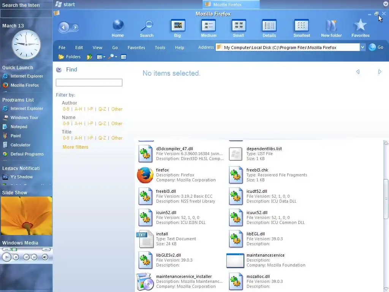Click the address path field
The width and height of the screenshot is (389, 292).
[288, 47]
